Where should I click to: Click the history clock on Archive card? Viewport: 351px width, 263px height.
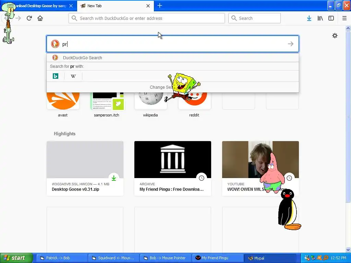coord(202,178)
